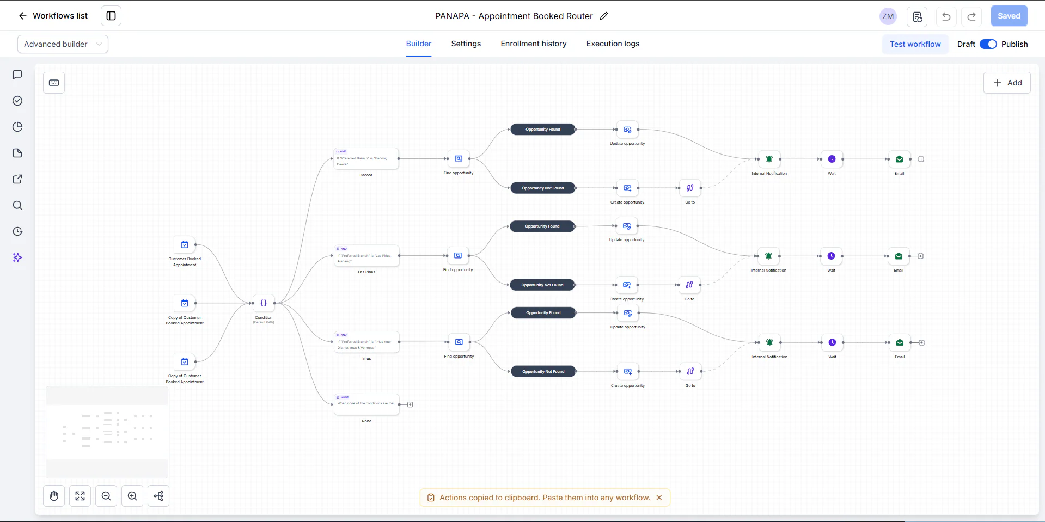Image resolution: width=1045 pixels, height=522 pixels.
Task: Select Internal Notification in Bacoor path
Action: 769,159
